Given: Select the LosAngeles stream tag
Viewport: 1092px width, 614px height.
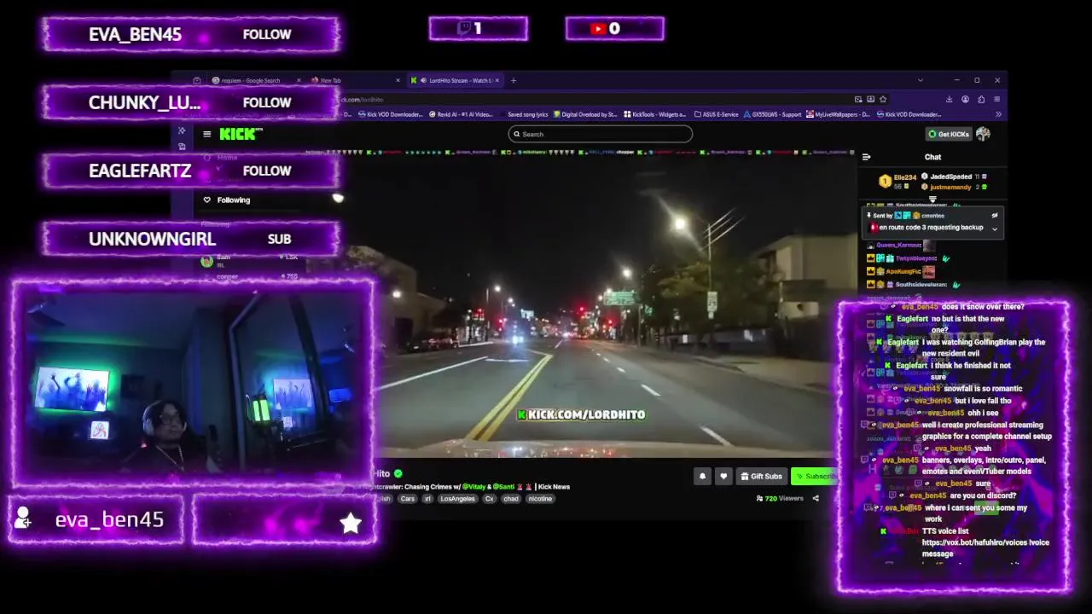Looking at the screenshot, I should click(457, 499).
